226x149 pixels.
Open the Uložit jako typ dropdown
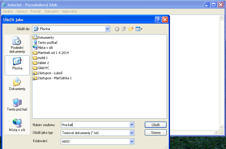[x=132, y=133]
